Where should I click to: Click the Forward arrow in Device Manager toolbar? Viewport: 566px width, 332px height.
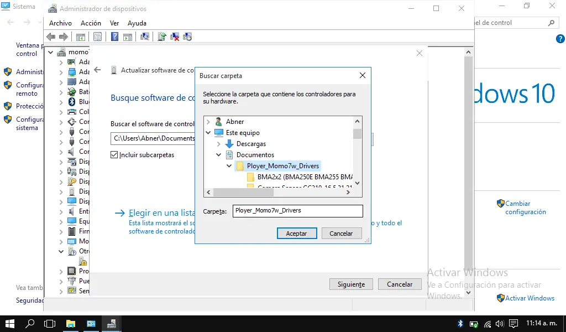click(x=64, y=37)
